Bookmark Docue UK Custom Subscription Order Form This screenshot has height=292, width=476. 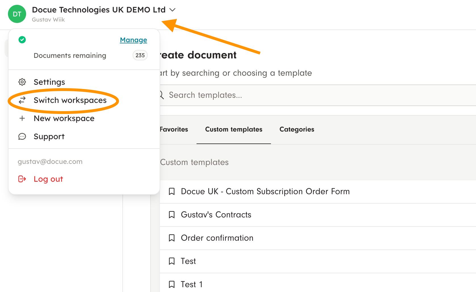(x=172, y=192)
